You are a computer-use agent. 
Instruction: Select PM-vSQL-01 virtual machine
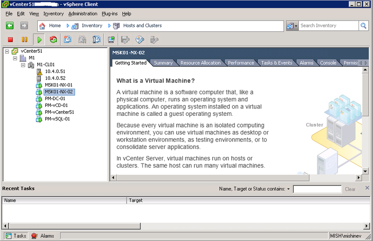coord(57,119)
